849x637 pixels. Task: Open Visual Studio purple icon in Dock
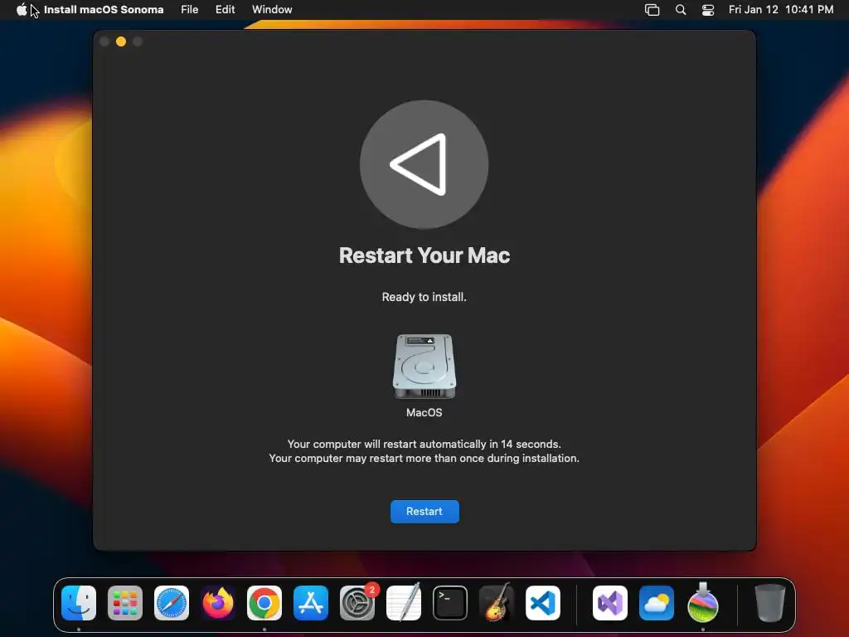[610, 603]
